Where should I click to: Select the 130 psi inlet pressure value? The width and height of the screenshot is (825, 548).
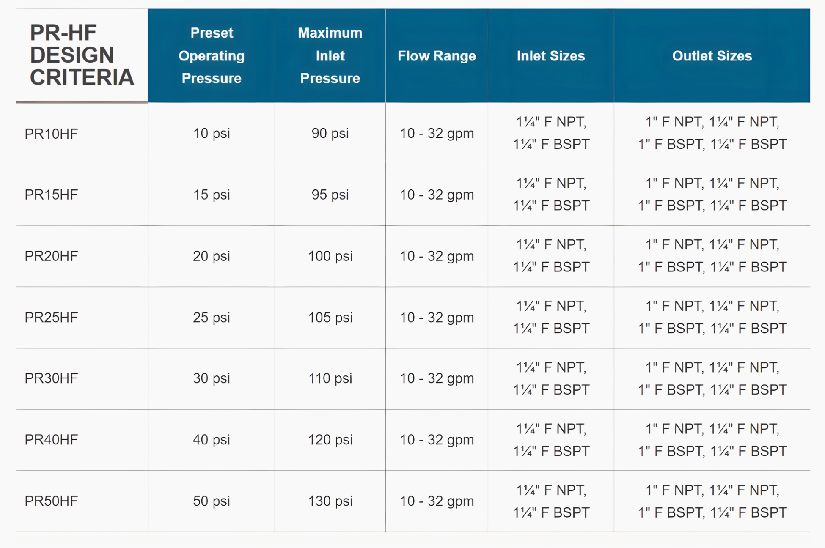point(330,501)
